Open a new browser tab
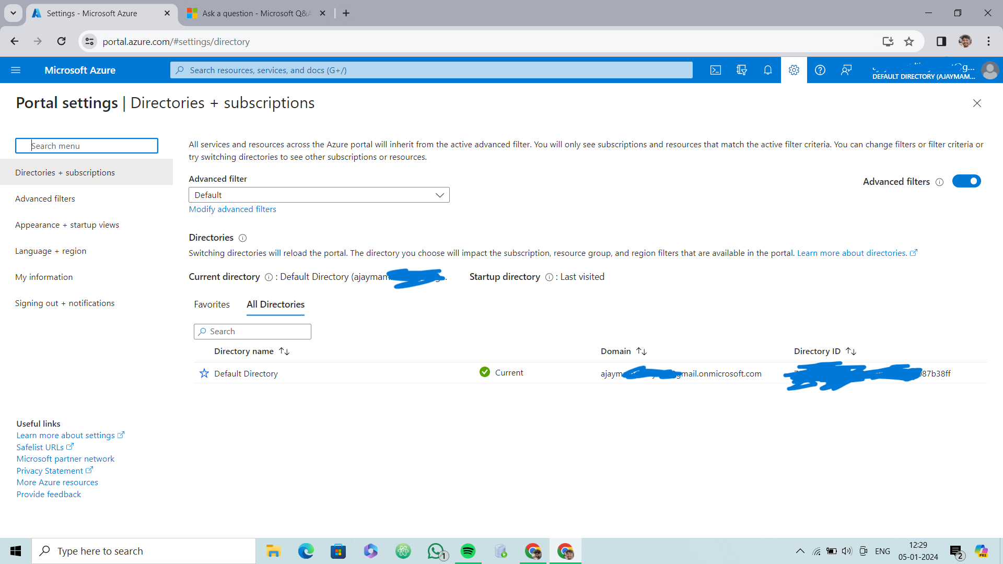The height and width of the screenshot is (564, 1003). pos(346,13)
